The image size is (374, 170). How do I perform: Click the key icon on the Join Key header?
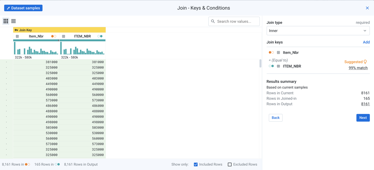pyautogui.click(x=17, y=30)
